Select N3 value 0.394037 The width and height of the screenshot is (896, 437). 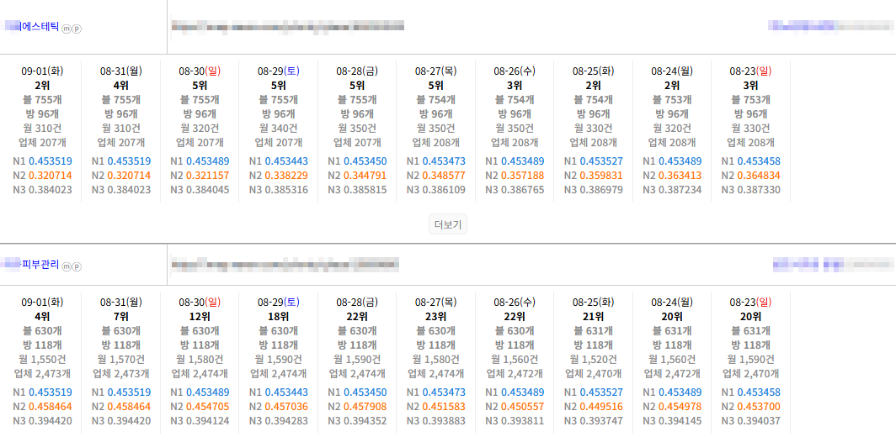point(759,422)
